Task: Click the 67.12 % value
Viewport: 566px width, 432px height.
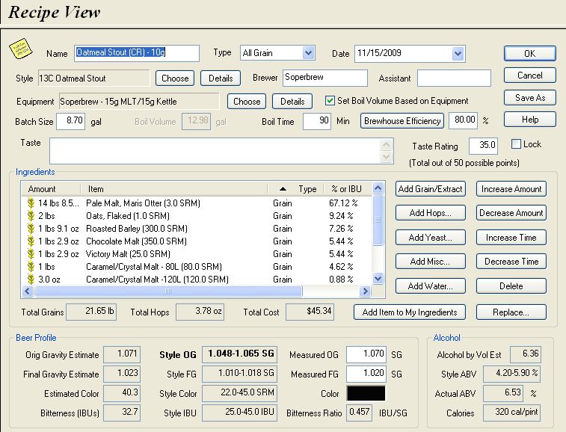Action: tap(343, 203)
